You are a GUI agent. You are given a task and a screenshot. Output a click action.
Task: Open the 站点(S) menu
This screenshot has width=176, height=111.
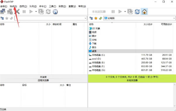13,6
